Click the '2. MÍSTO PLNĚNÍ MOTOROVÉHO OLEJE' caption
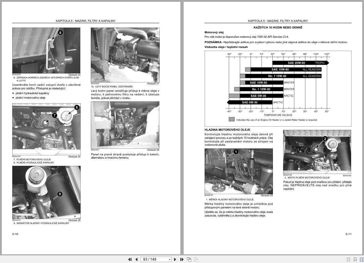Screen dimensions: 364x263 (307, 178)
